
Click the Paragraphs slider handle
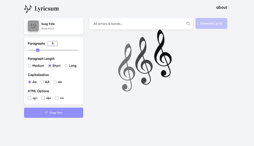[x=38, y=50]
